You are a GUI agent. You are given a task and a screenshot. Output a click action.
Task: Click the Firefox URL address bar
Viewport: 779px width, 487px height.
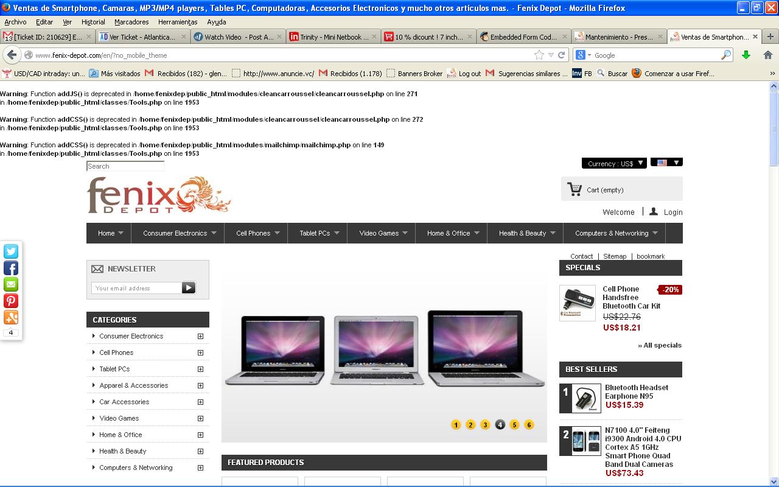click(283, 55)
